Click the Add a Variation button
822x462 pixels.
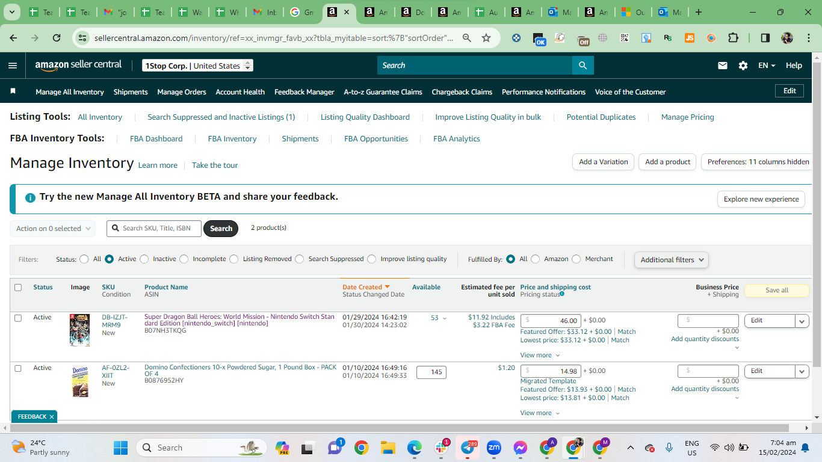pyautogui.click(x=603, y=162)
